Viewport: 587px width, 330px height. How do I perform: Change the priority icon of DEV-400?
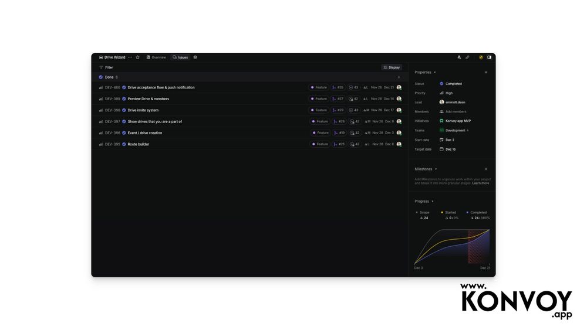tap(101, 87)
